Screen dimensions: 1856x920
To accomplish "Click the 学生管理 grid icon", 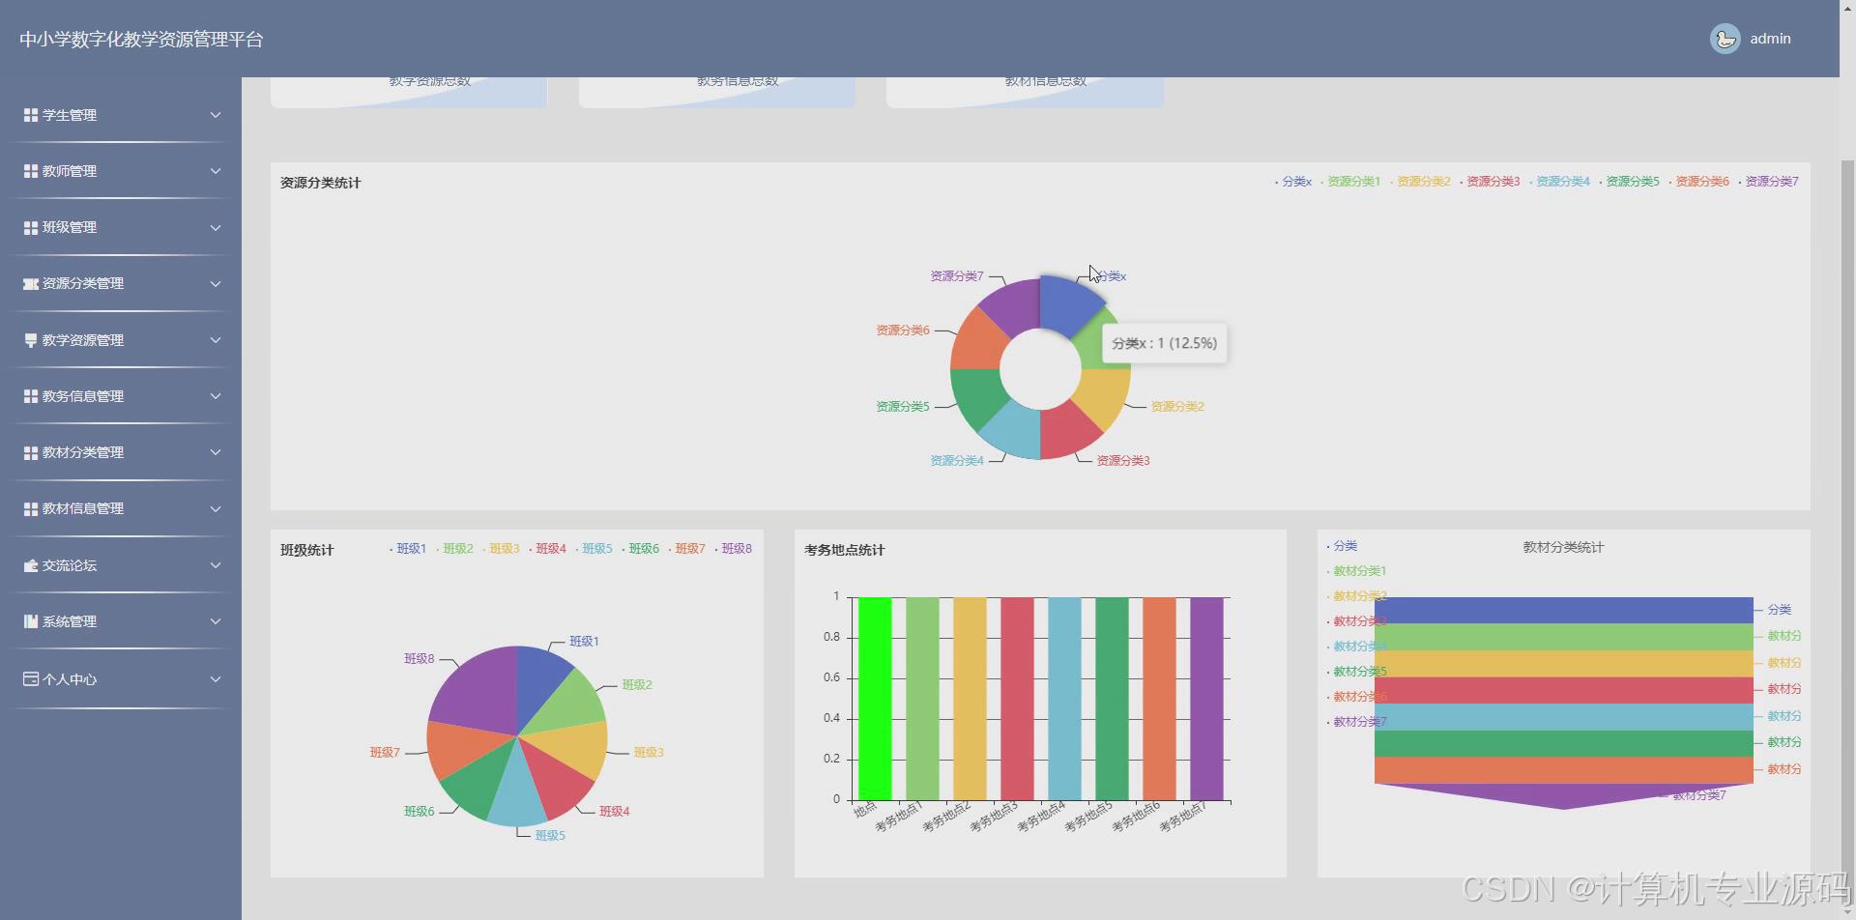I will tap(30, 115).
